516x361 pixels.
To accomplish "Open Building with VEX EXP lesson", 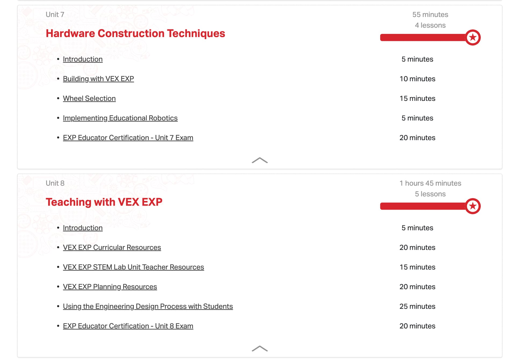I will (x=98, y=79).
